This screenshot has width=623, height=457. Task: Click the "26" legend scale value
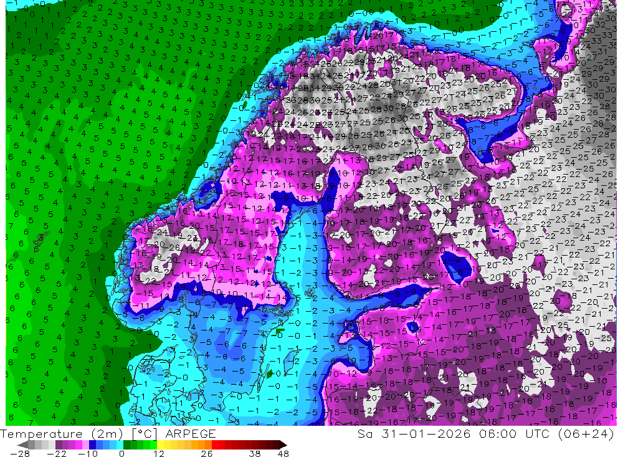point(206,453)
